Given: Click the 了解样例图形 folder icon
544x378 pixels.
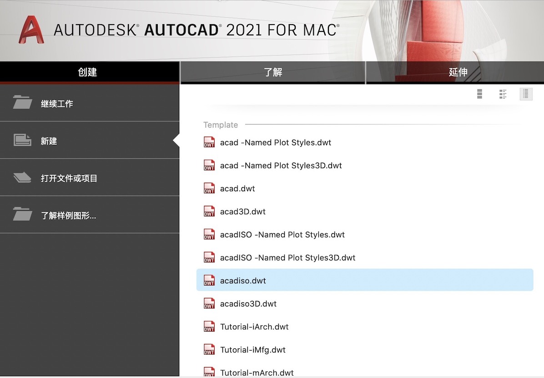Looking at the screenshot, I should tap(23, 214).
